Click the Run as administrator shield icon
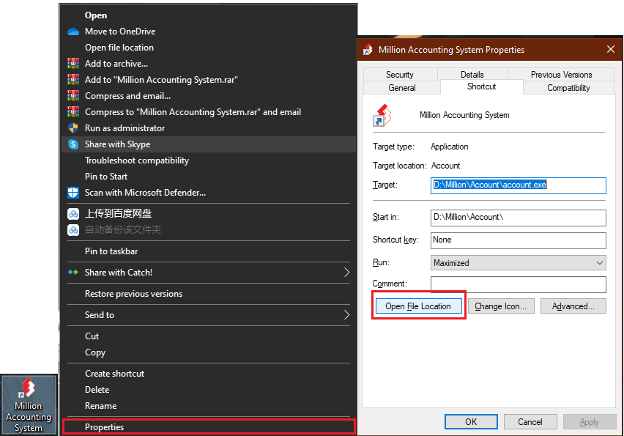Image resolution: width=624 pixels, height=436 pixels. click(73, 128)
